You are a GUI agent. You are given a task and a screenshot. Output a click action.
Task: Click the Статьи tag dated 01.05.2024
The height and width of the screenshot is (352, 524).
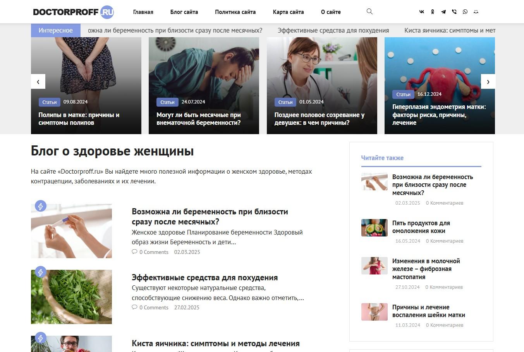[x=285, y=102]
